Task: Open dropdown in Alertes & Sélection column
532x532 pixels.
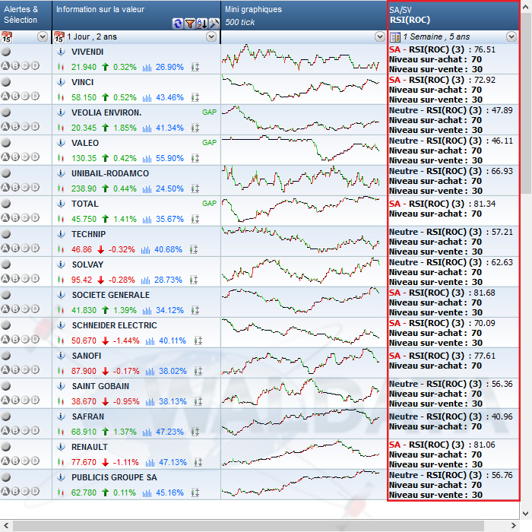Action: (43, 36)
